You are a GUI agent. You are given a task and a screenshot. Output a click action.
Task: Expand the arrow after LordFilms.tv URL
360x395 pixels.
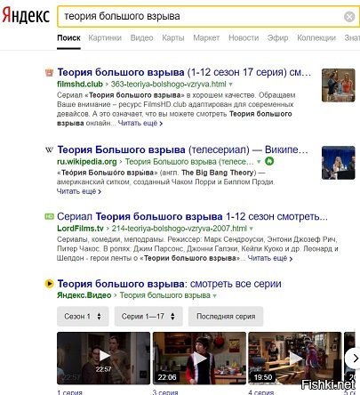coord(252,229)
